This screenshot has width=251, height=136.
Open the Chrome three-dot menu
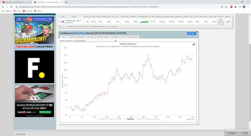pos(248,7)
